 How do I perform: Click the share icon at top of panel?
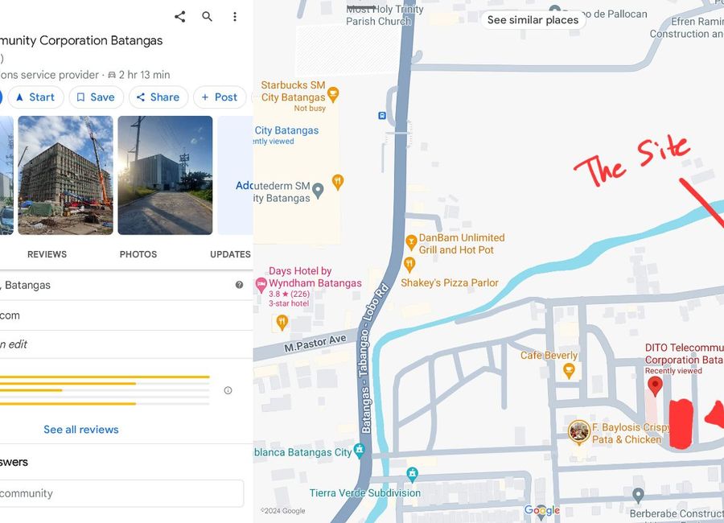180,17
